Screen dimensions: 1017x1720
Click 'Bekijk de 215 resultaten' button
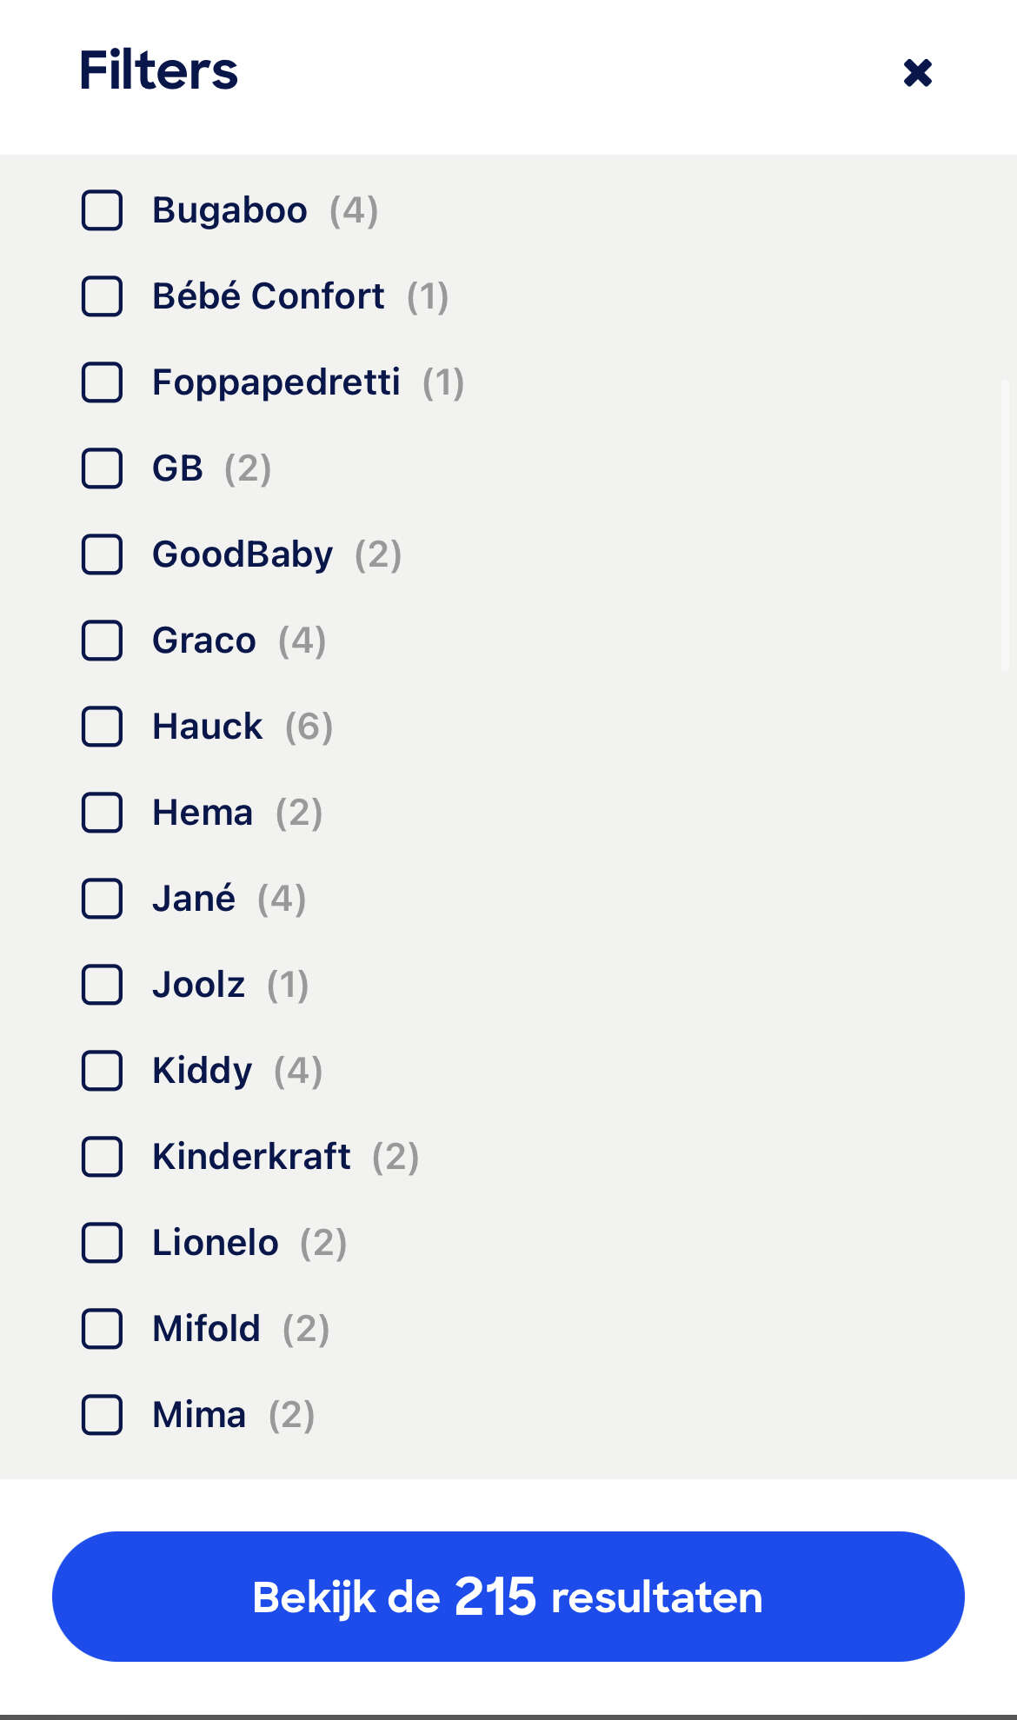tap(508, 1597)
